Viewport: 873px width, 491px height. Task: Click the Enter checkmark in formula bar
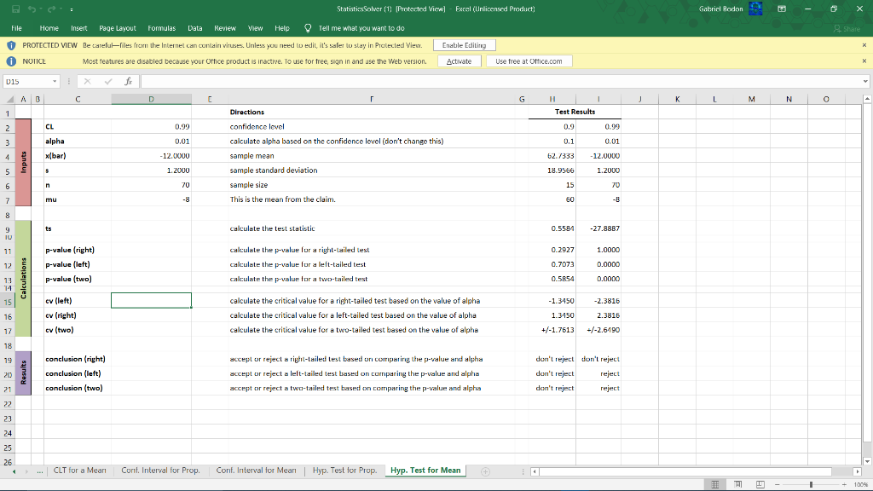[x=108, y=81]
